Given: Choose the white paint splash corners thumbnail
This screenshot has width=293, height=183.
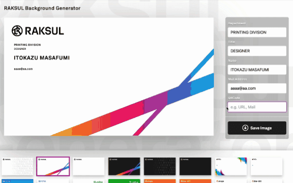Looking at the screenshot, I should pos(231,166).
